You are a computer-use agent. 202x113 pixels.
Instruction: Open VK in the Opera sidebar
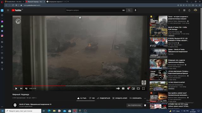[x=2, y=31]
